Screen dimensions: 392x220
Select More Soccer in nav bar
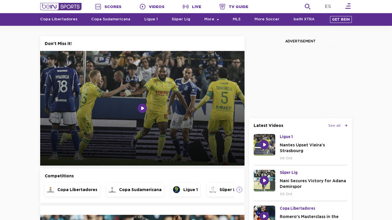(x=267, y=19)
